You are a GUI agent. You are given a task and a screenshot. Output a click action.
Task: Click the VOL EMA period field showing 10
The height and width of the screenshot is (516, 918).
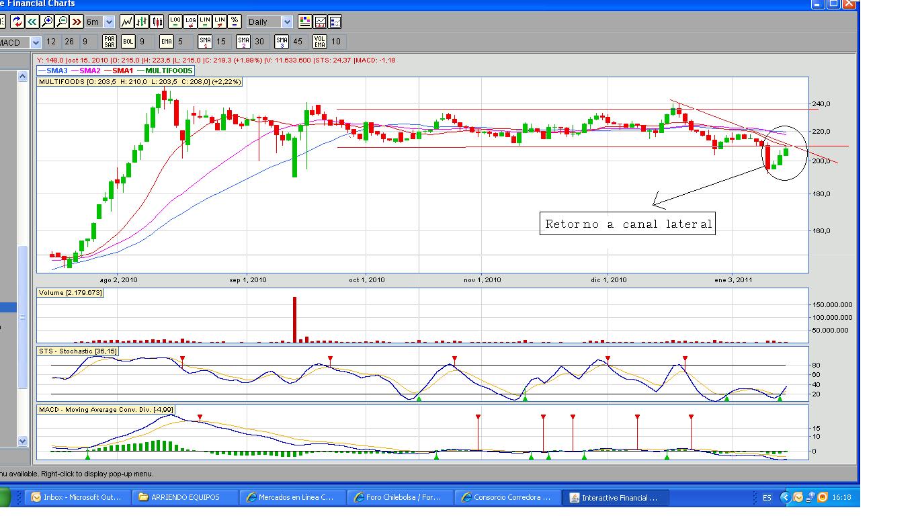[337, 42]
